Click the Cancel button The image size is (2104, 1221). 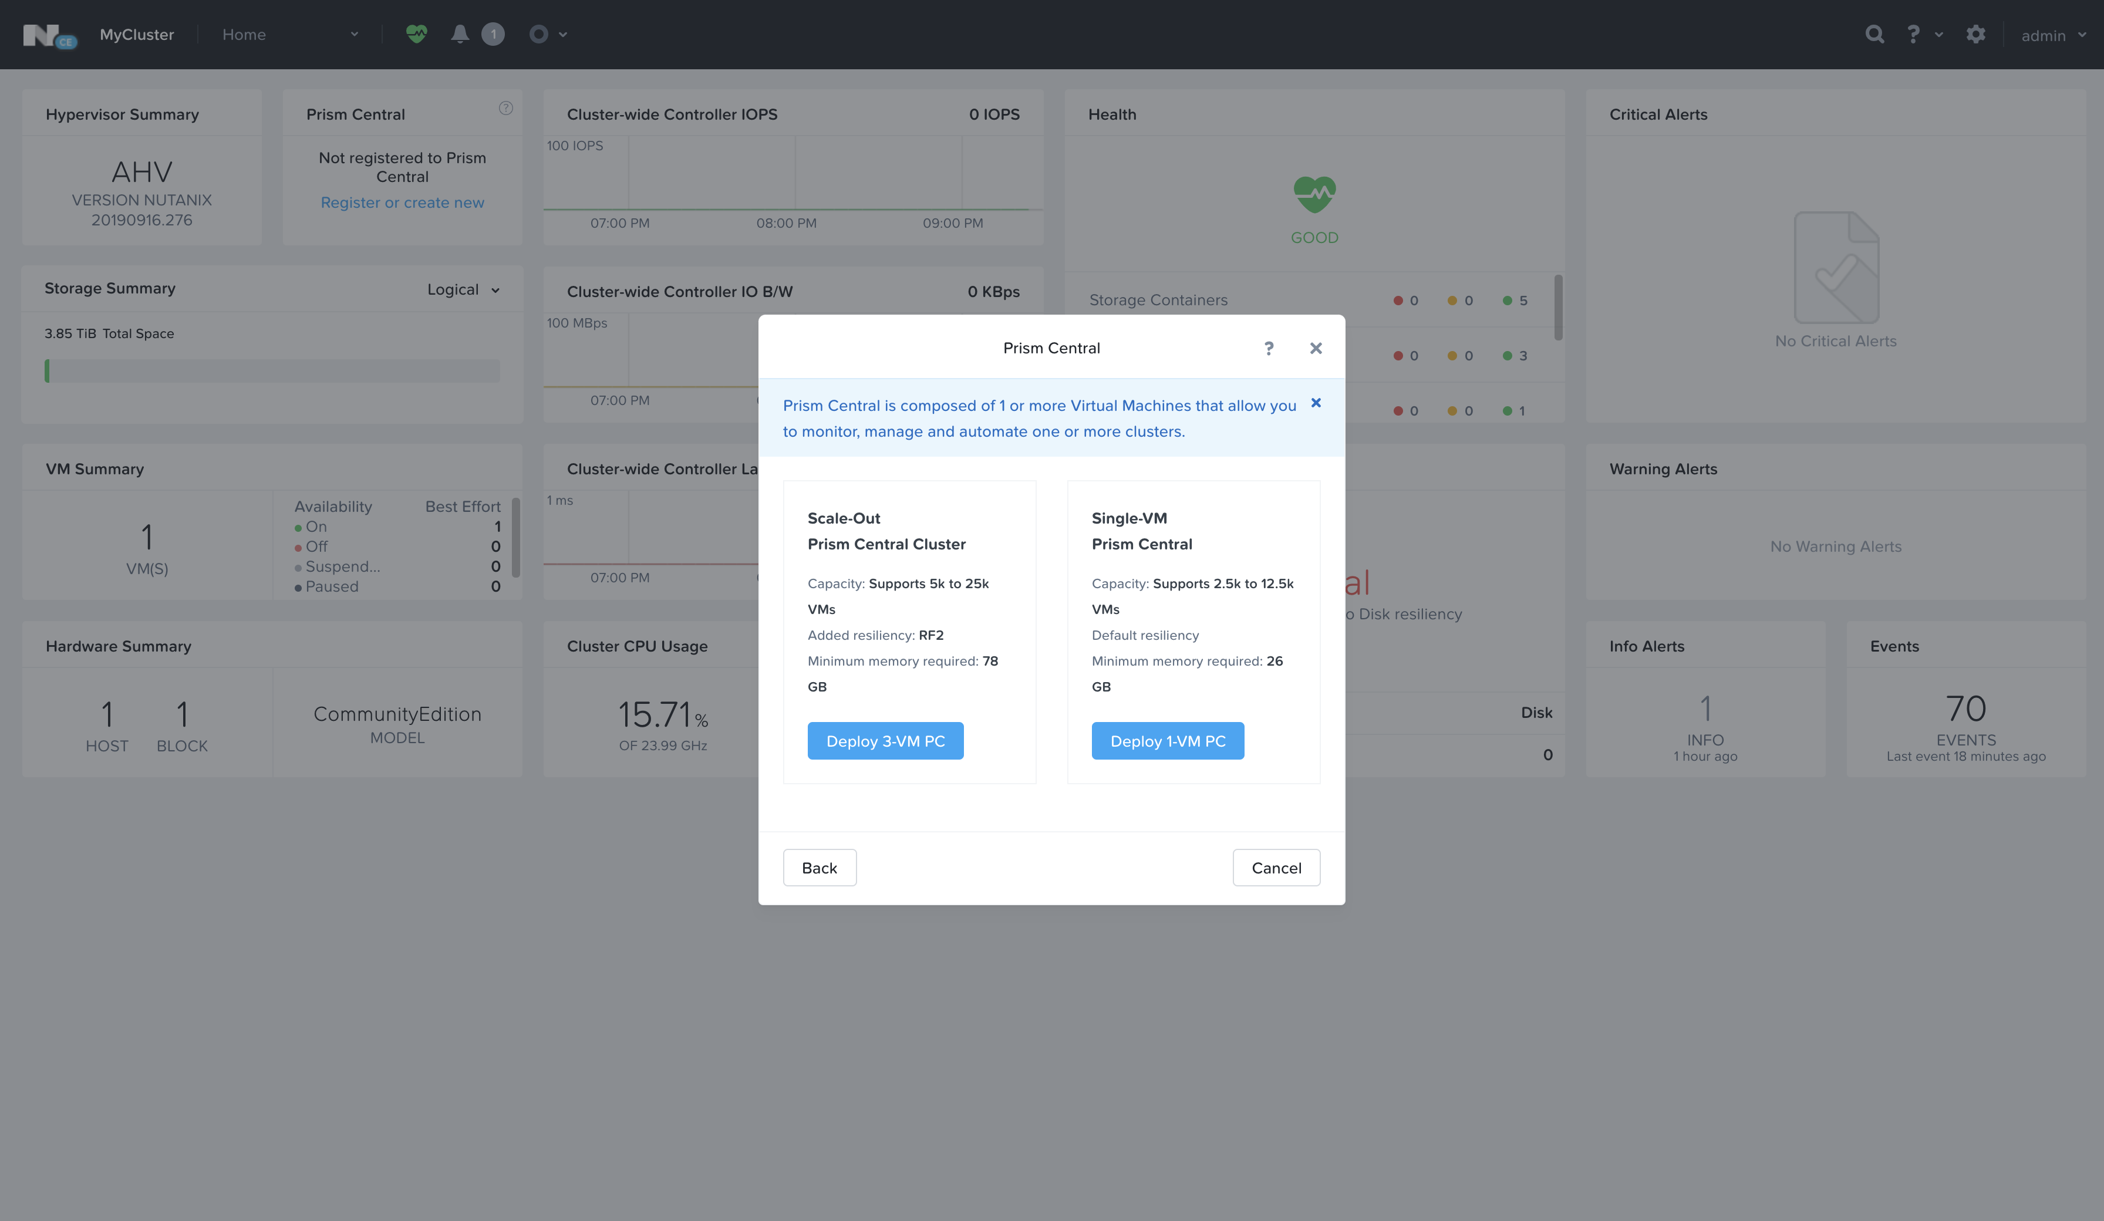click(x=1276, y=868)
